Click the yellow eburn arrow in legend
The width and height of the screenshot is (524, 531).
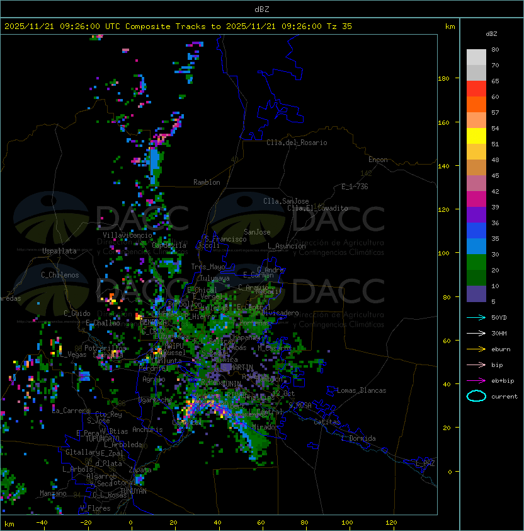[x=476, y=349]
